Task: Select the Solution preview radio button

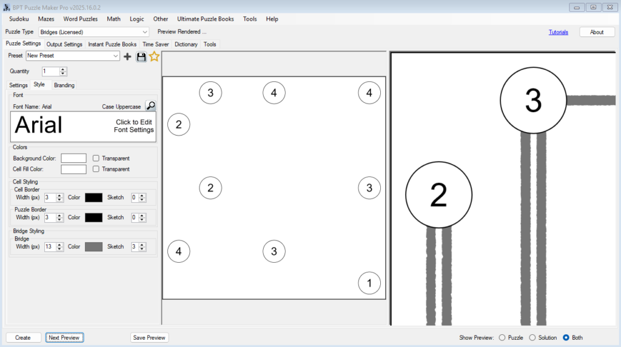Action: tap(532, 337)
